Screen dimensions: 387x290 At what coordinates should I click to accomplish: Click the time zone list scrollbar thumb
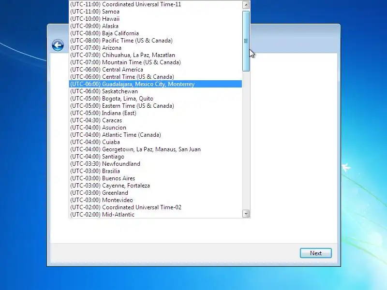pyautogui.click(x=246, y=41)
